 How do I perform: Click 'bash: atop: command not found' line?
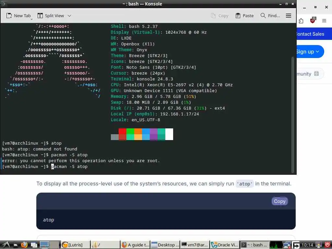(40, 149)
